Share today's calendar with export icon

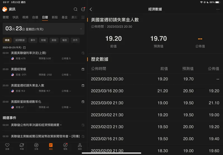[25, 47]
